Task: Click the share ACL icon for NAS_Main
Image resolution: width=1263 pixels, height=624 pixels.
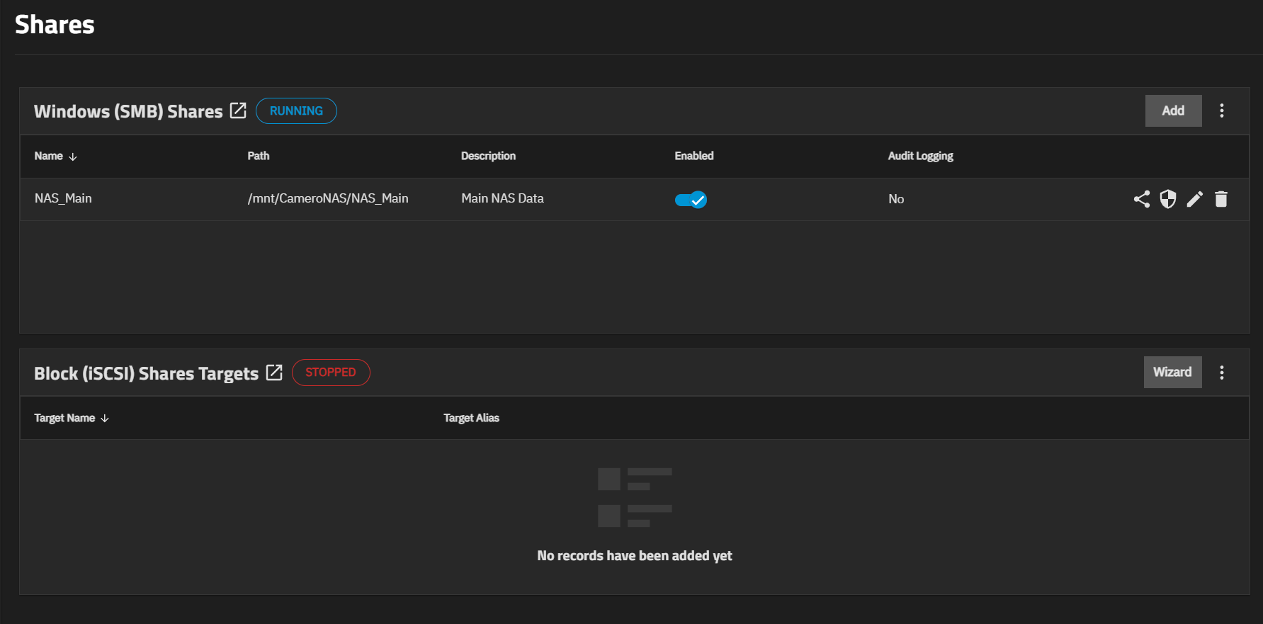Action: click(x=1141, y=199)
